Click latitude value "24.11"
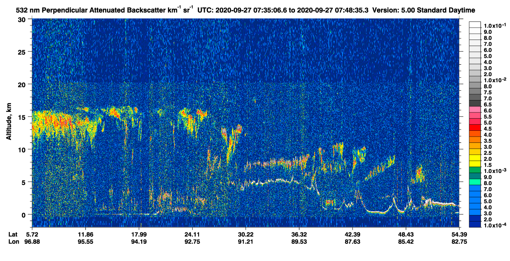 point(192,234)
